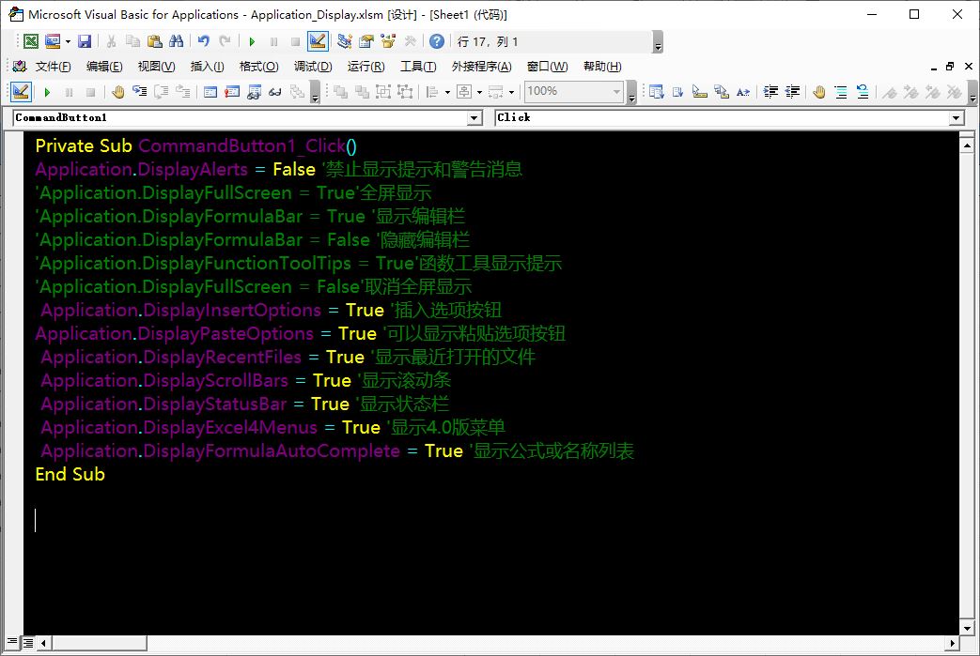Open VBA Help with the question mark icon
Image resolution: width=980 pixels, height=656 pixels.
tap(437, 42)
